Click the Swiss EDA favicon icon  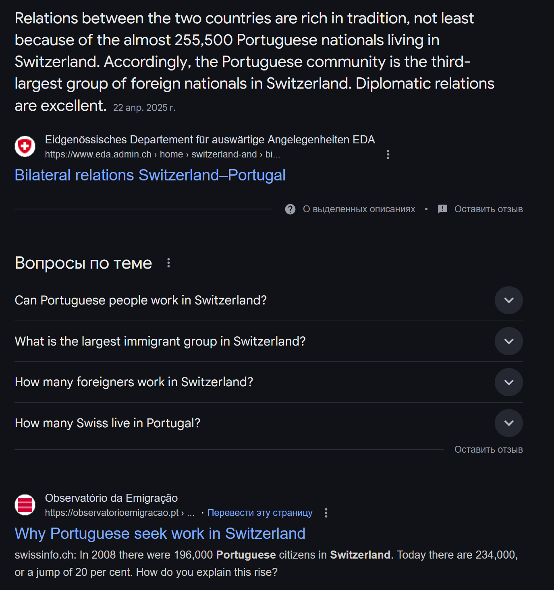(25, 146)
